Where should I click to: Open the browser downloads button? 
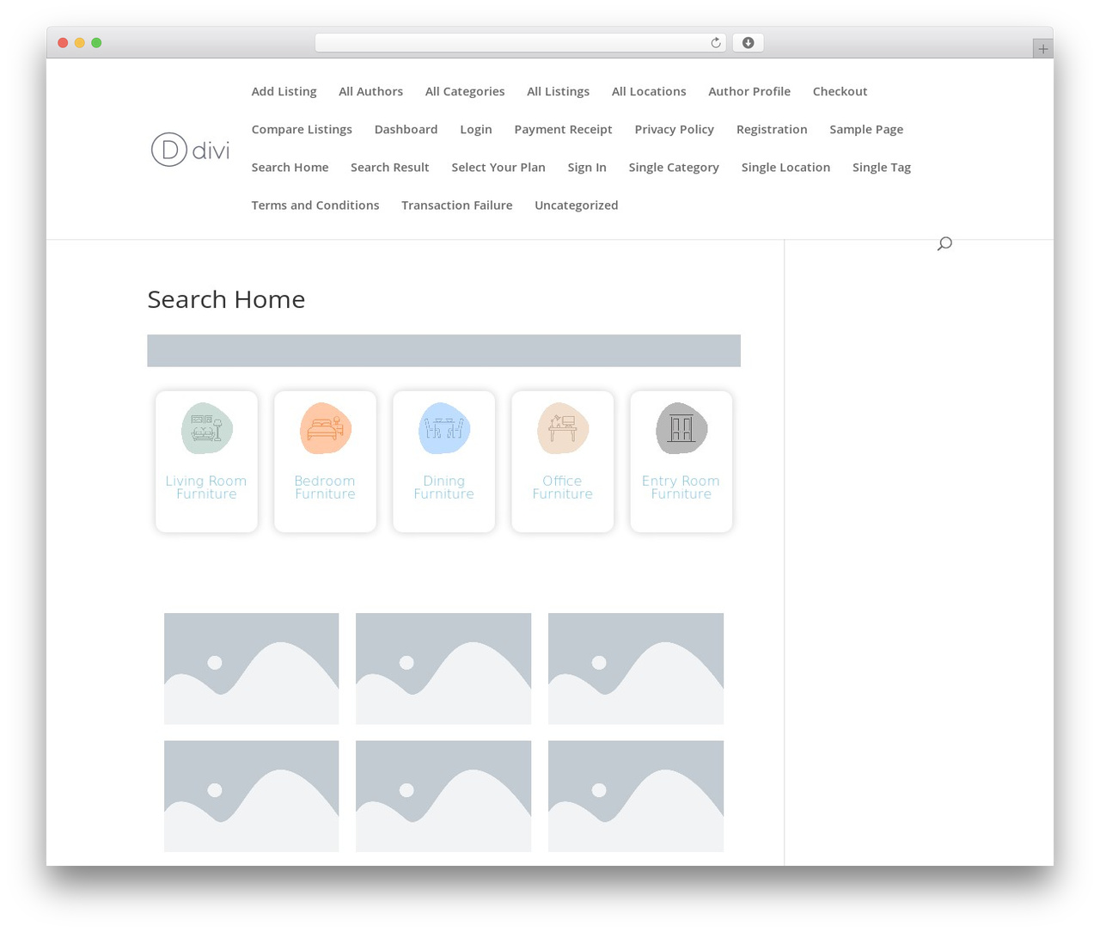click(748, 43)
